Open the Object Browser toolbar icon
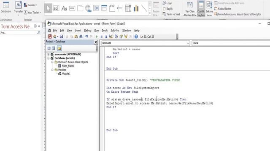The height and width of the screenshot is (151, 270). (x=126, y=36)
